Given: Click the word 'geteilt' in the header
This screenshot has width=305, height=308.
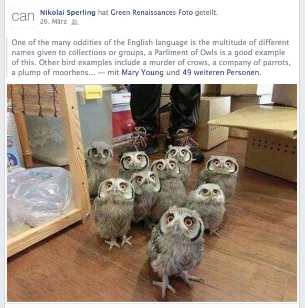Looking at the screenshot, I should point(206,13).
